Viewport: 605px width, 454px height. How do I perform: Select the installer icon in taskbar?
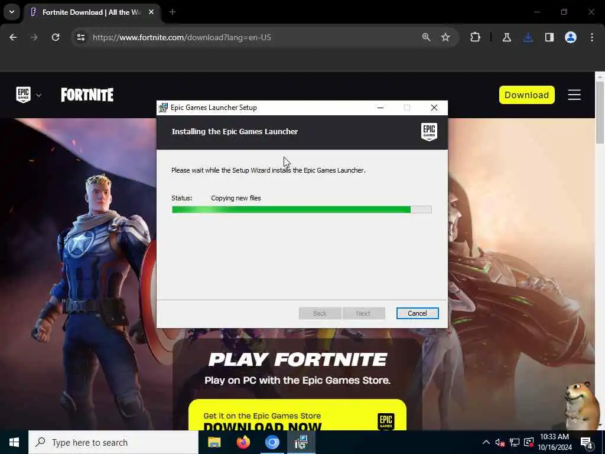point(301,442)
